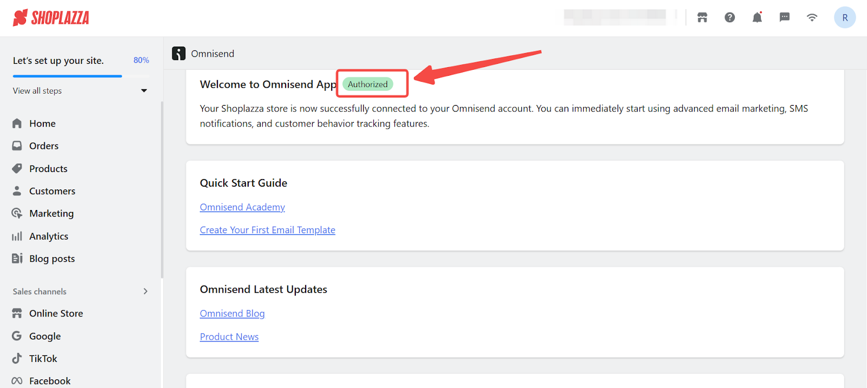This screenshot has height=388, width=867.
Task: Click the Omnisend page title
Action: click(213, 54)
